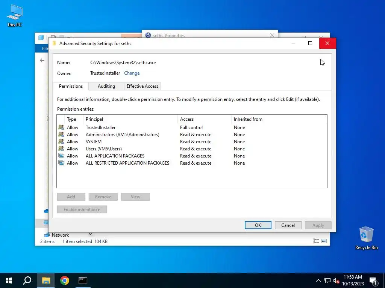
Task: Click the ALL RESTRICTED APPLICATION PACKAGES entry icon
Action: [x=61, y=163]
